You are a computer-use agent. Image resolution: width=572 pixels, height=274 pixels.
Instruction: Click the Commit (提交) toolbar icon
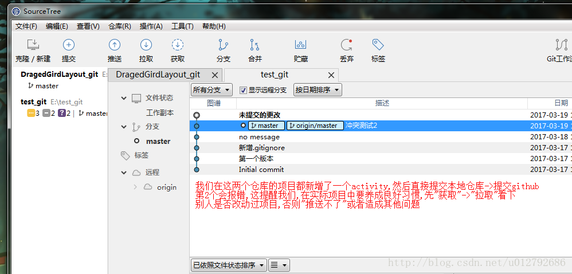pos(69,45)
